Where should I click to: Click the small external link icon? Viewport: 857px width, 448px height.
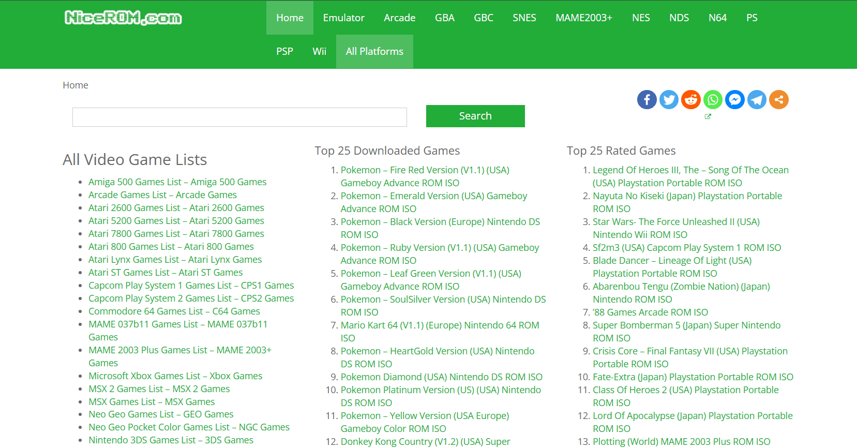708,116
